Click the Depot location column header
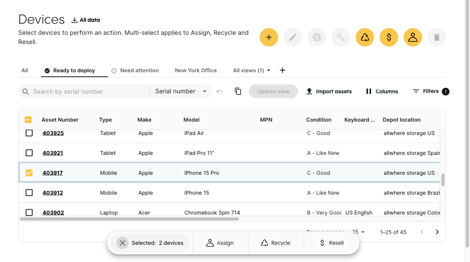 (402, 120)
